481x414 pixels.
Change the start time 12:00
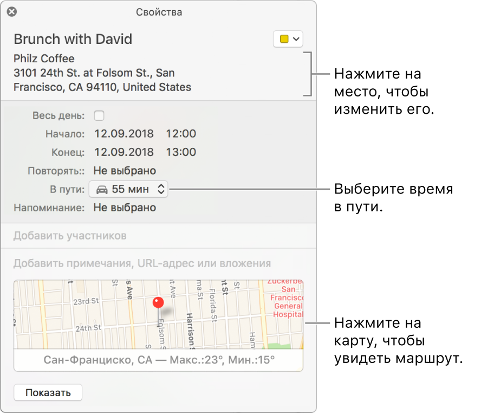pos(181,134)
